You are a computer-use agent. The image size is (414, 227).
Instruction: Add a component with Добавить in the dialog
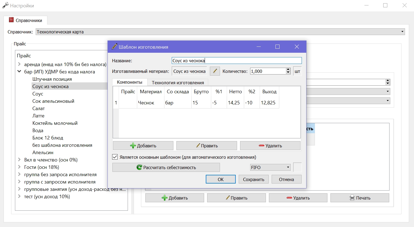tap(143, 146)
